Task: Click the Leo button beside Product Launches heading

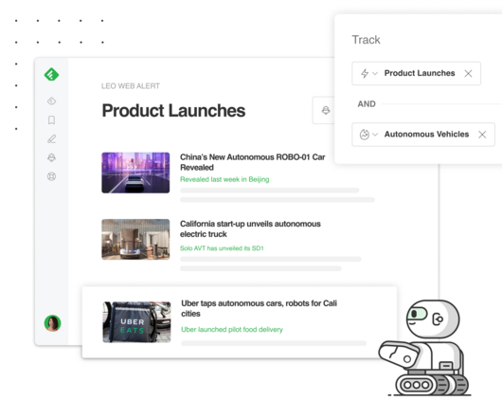Action: [x=325, y=110]
